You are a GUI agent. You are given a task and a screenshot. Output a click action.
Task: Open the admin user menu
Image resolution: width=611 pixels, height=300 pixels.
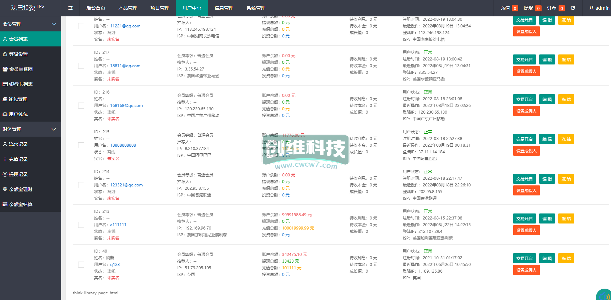pos(599,8)
